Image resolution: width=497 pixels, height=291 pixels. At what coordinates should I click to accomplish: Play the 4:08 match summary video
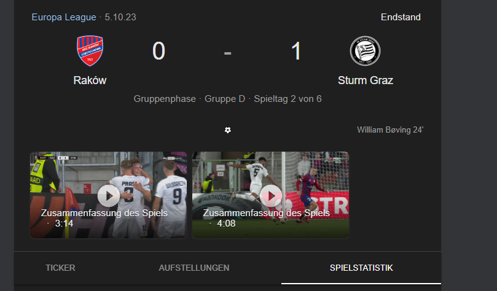point(271,196)
